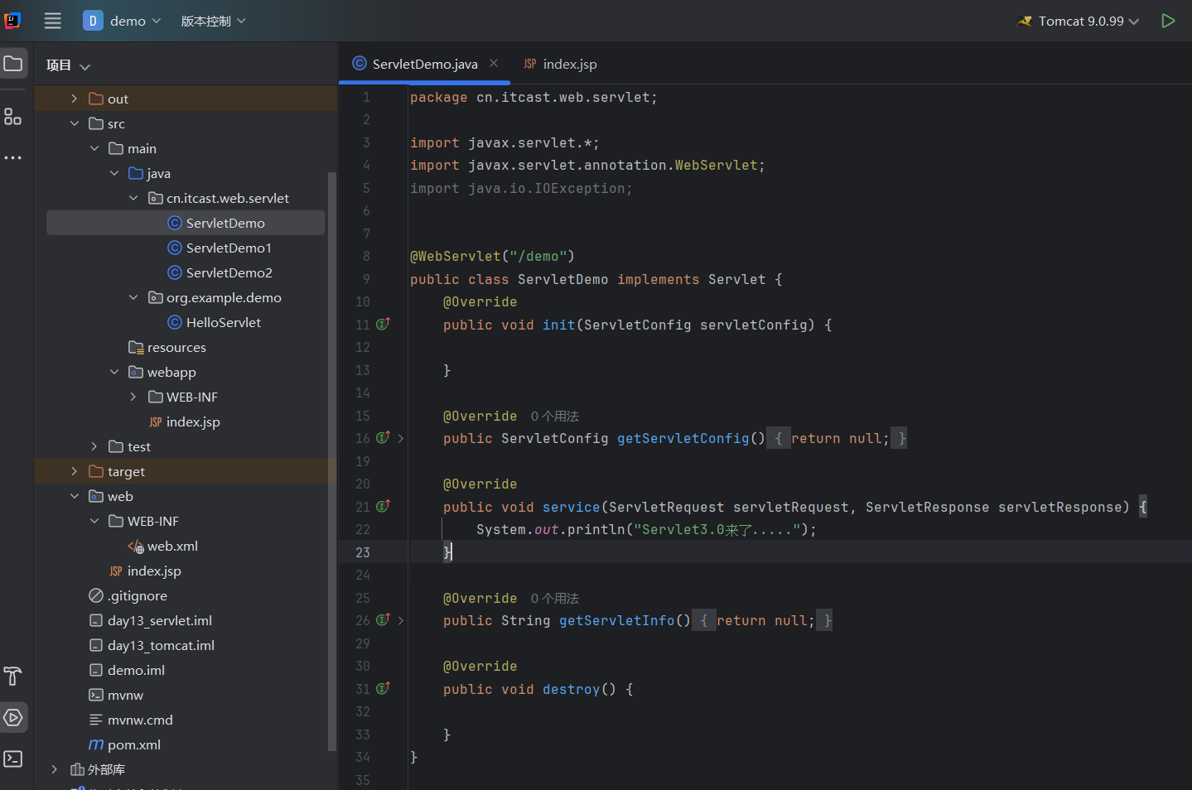Open the version control menu
The width and height of the screenshot is (1192, 790).
(213, 22)
